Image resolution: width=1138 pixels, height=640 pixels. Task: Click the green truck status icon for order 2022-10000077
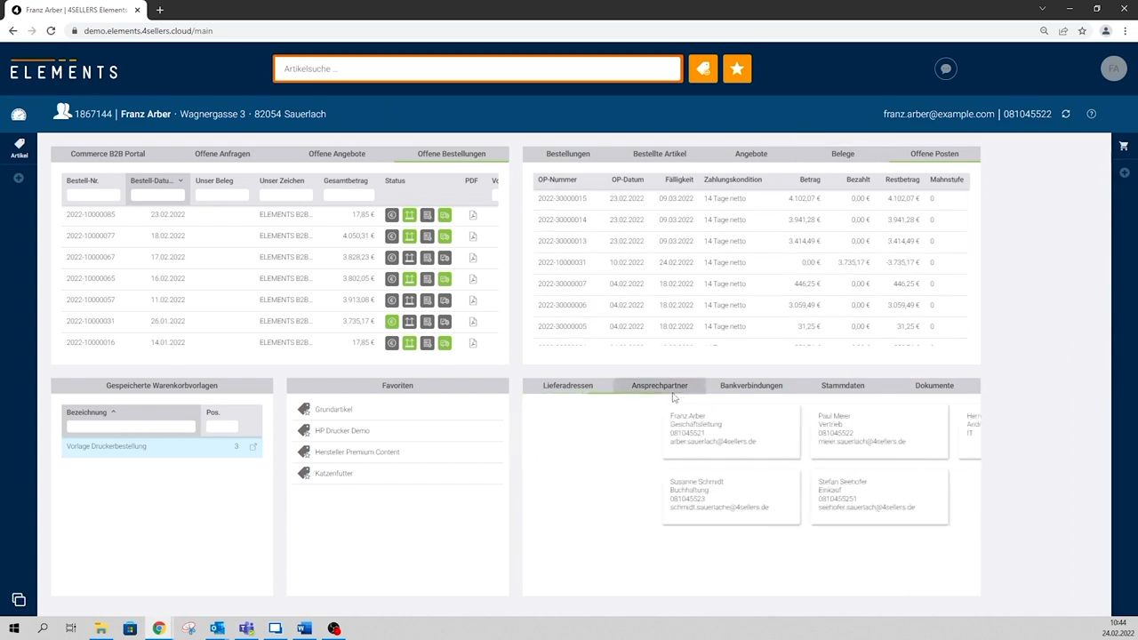tap(445, 236)
